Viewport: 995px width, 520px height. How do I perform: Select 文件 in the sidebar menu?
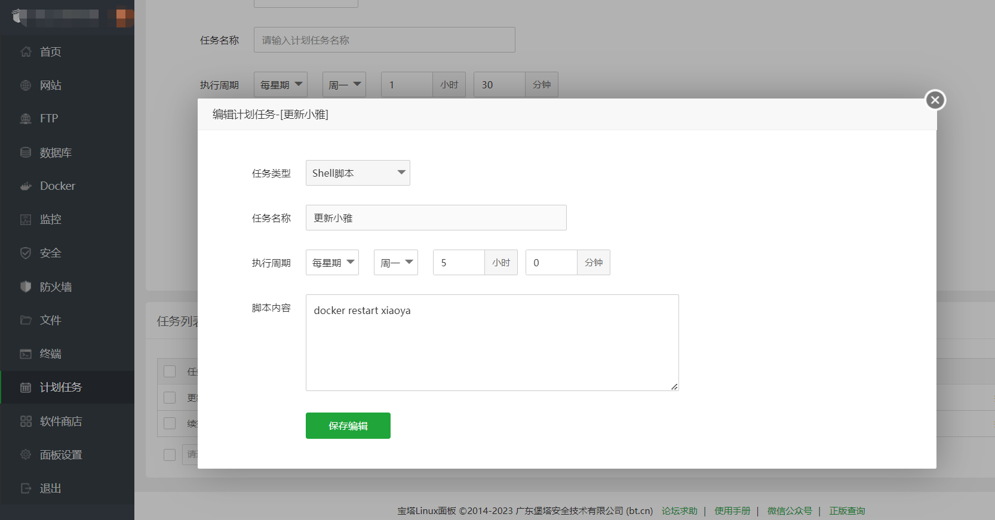tap(50, 321)
